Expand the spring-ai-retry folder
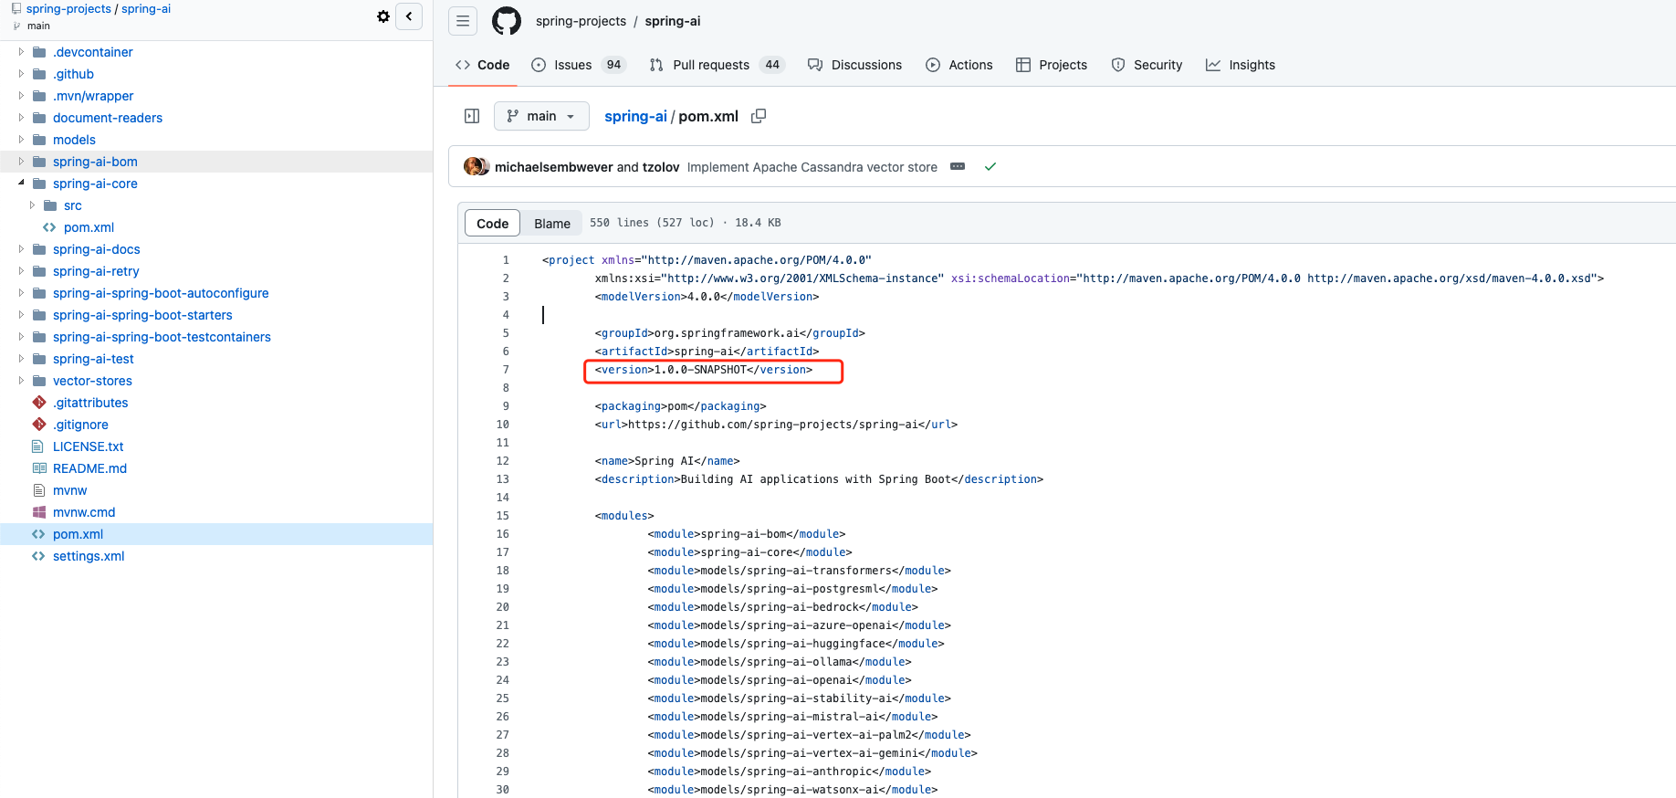This screenshot has height=798, width=1676. 21,271
